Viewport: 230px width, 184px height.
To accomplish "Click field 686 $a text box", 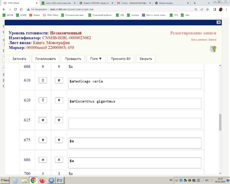I will click(x=135, y=163).
